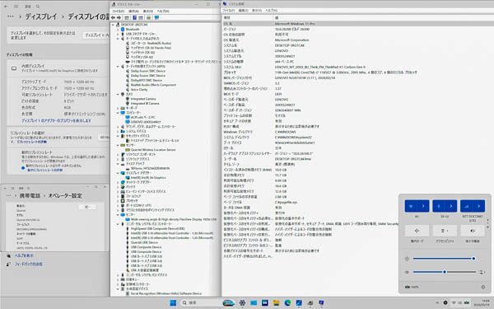Click back arrow in 携帯電話 Settings window
The image size is (494, 309).
click(x=6, y=188)
